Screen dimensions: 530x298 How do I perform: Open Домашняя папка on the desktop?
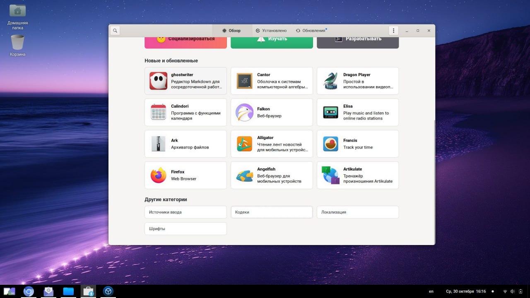(17, 17)
